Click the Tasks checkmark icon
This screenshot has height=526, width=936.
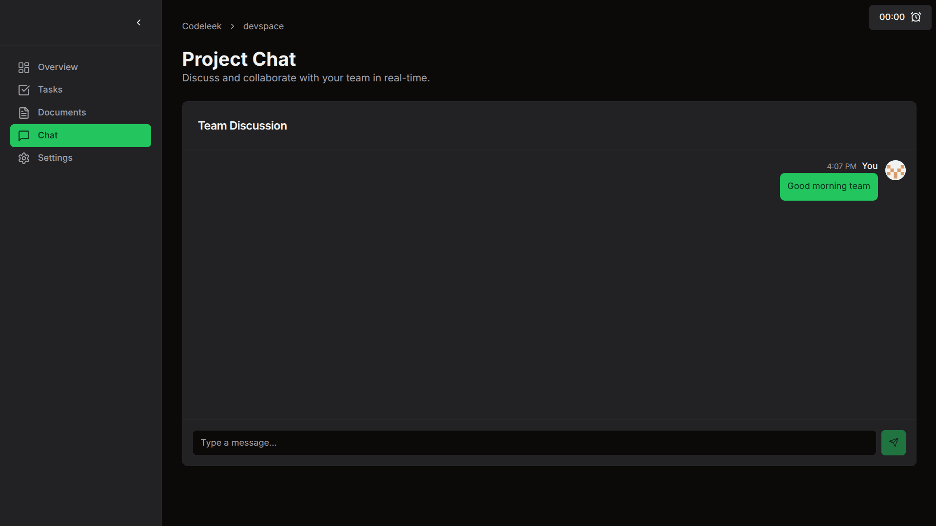[23, 90]
